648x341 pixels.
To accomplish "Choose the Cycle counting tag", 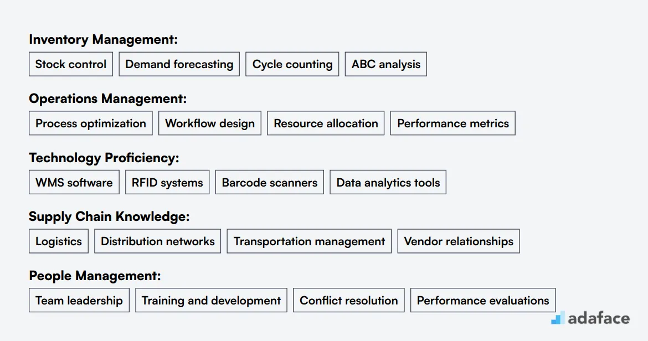I will [x=292, y=64].
